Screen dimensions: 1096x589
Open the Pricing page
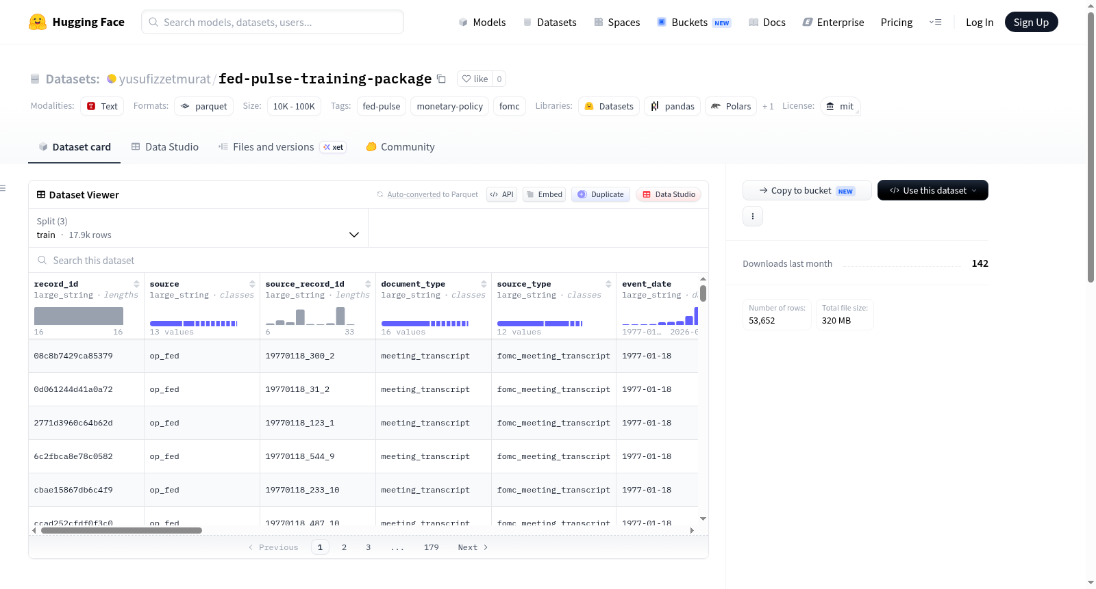click(897, 22)
